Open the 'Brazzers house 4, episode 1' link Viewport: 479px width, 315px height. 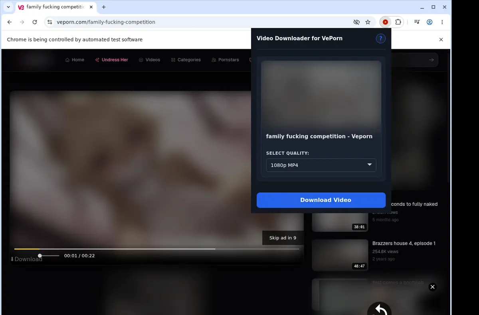coord(404,243)
